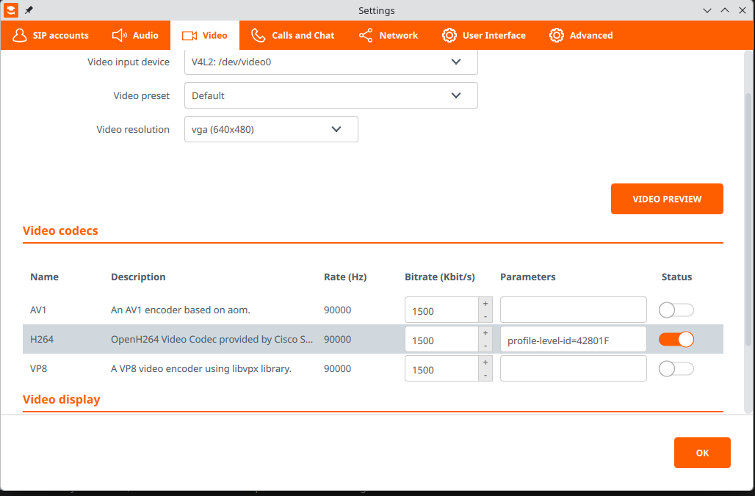Open the Video resolution dropdown
Screen dimensions: 755x496
point(270,129)
